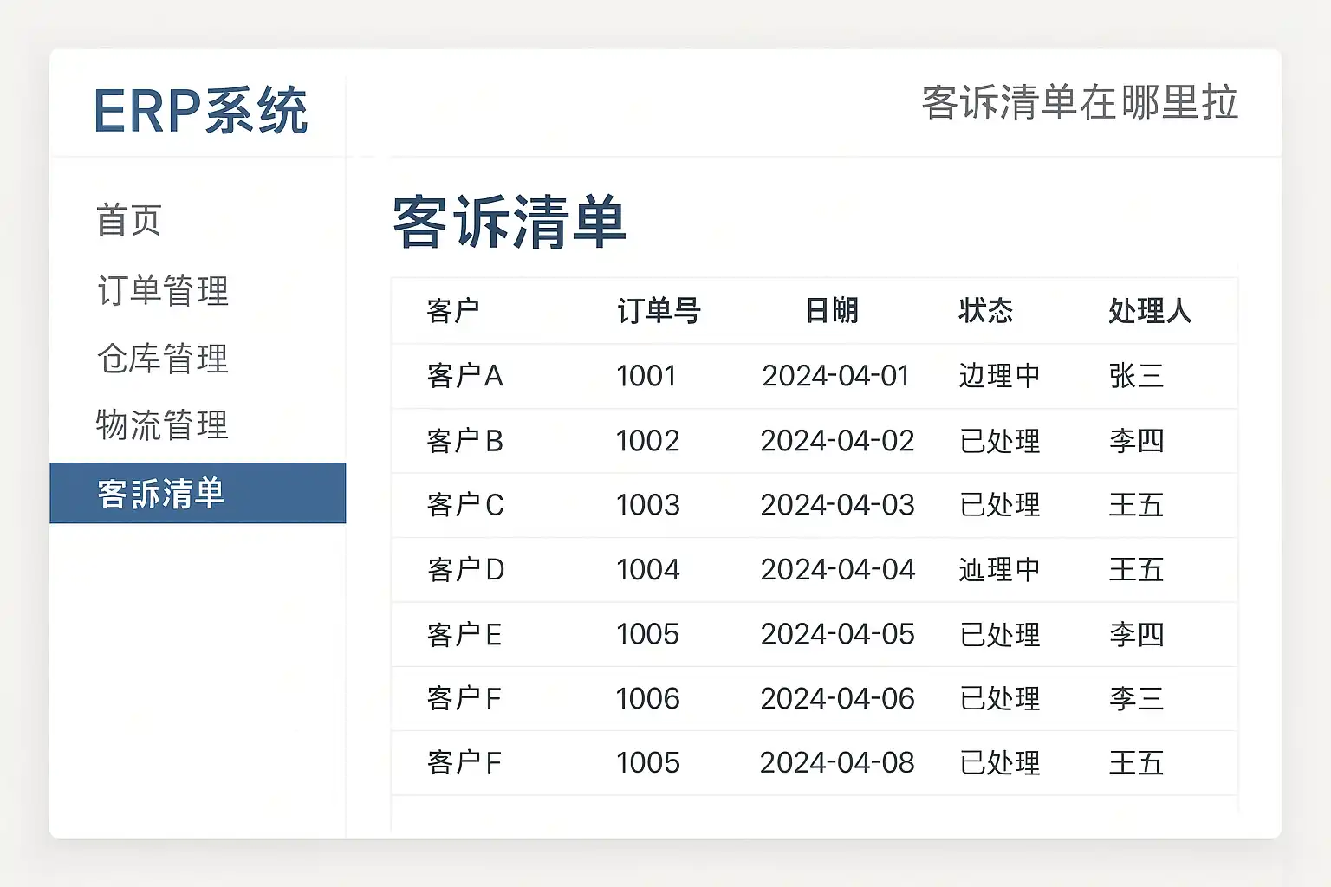Click 已处理 status in the 客户E row
This screenshot has height=887, width=1331.
coord(1000,635)
